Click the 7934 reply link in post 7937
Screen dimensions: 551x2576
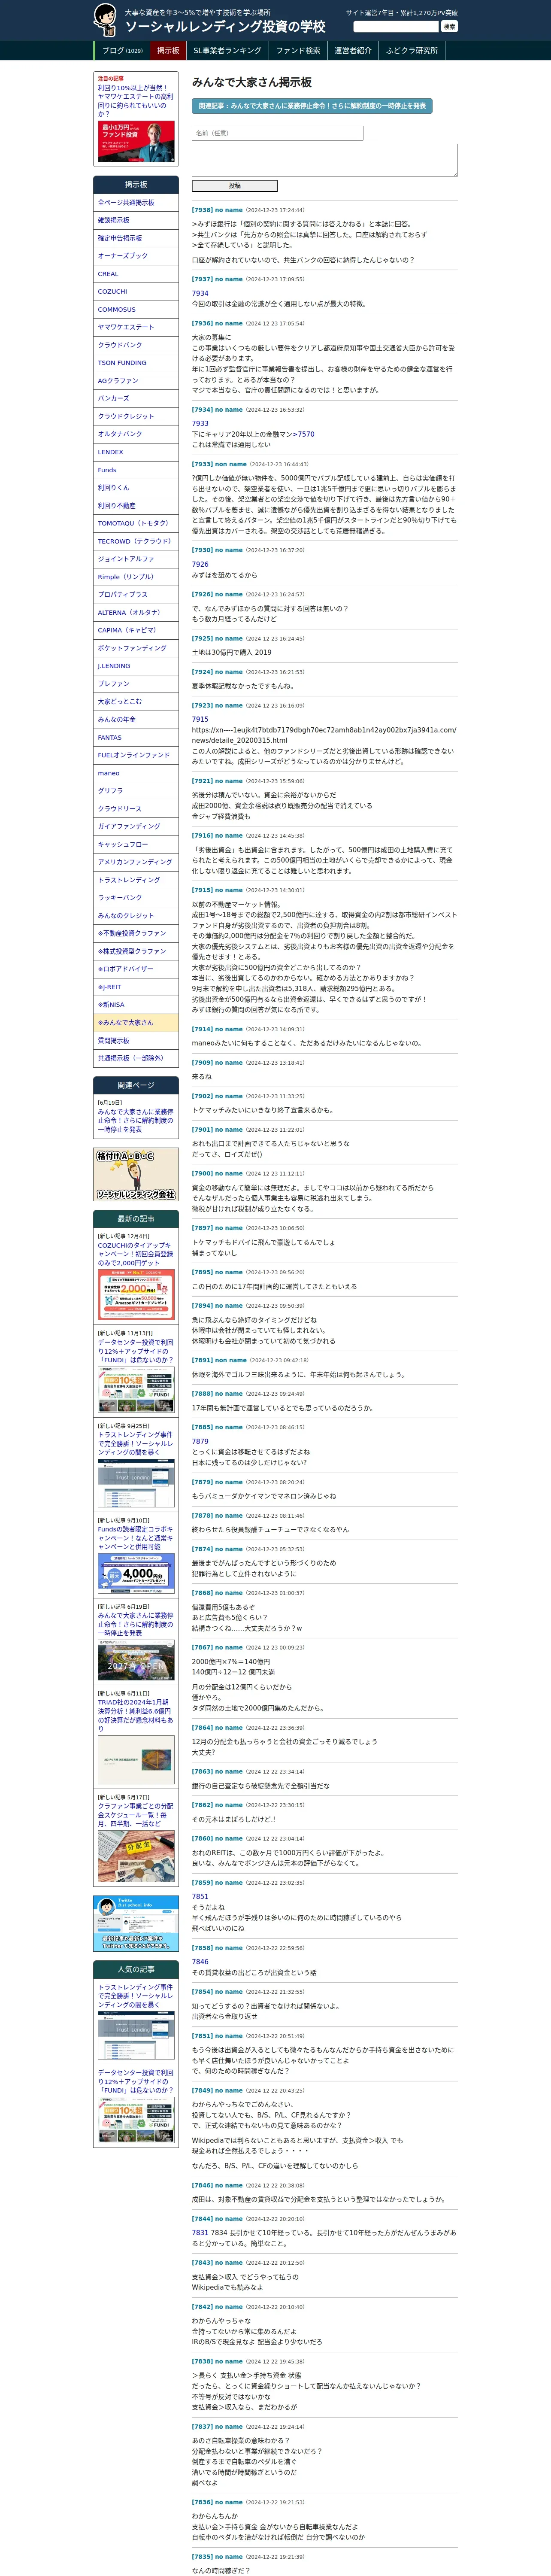(200, 294)
